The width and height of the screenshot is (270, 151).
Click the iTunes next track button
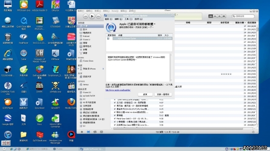click(x=98, y=16)
